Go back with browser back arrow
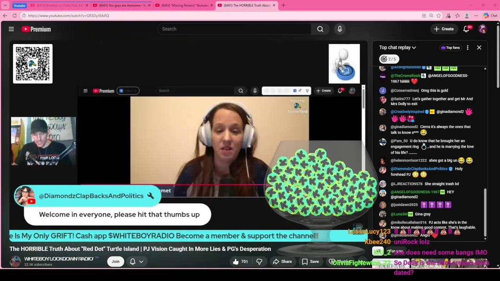500x281 pixels. pos(5,16)
